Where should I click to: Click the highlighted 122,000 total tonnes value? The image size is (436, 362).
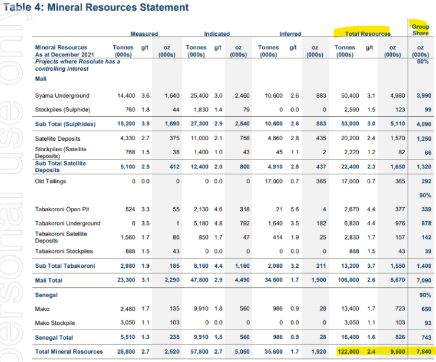tap(346, 351)
